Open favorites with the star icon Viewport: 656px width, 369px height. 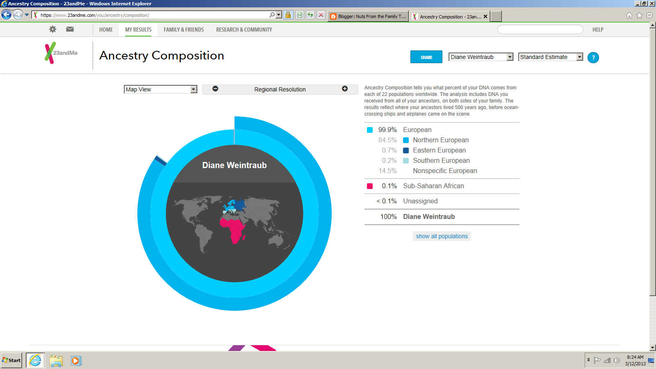click(x=639, y=15)
